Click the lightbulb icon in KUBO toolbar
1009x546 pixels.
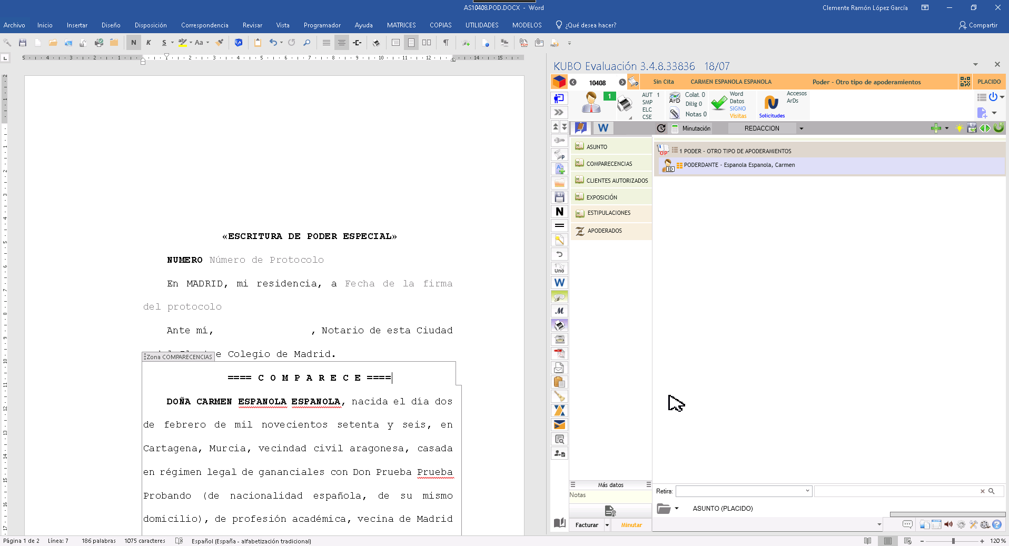click(x=959, y=128)
